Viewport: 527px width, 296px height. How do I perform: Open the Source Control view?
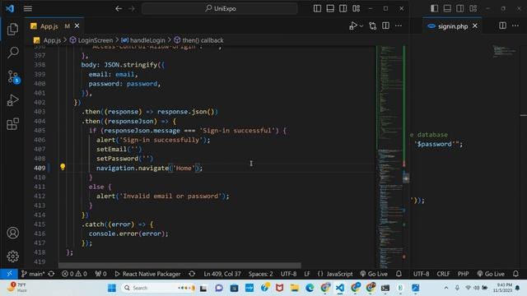pos(13,76)
